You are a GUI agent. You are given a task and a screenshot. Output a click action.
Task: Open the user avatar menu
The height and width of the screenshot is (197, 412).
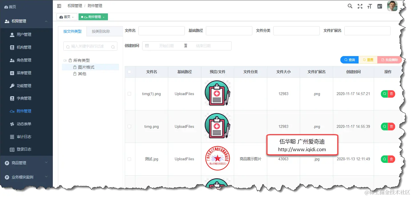(x=392, y=6)
